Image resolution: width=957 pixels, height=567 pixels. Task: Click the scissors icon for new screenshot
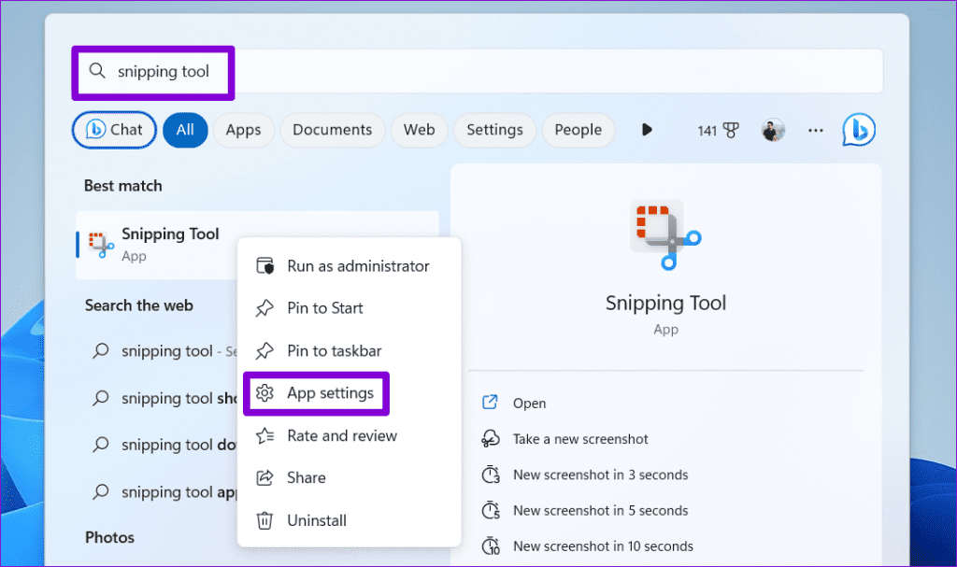[x=491, y=439]
